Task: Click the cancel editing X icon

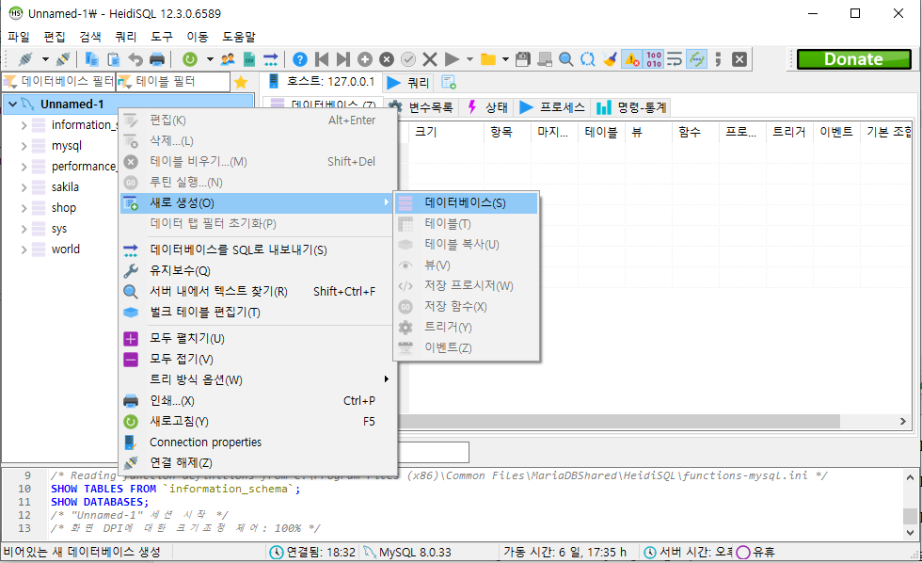Action: (430, 59)
